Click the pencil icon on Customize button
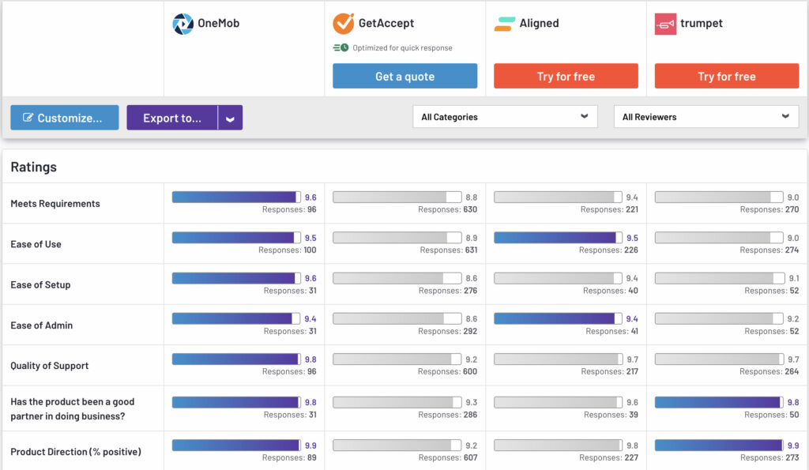 click(x=28, y=118)
